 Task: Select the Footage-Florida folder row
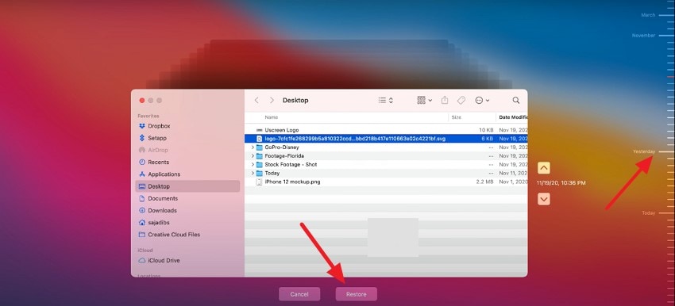386,155
